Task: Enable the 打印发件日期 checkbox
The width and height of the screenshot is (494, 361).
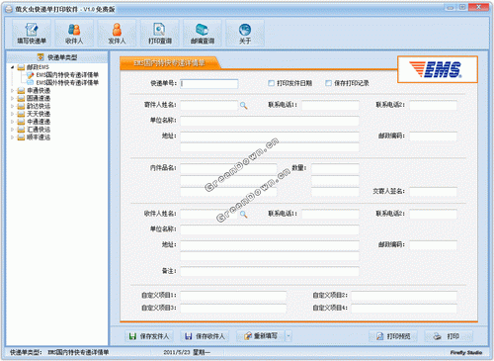Action: pos(271,83)
